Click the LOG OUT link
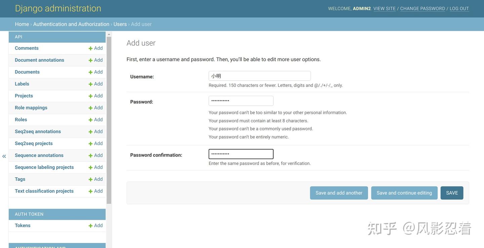 coord(459,9)
